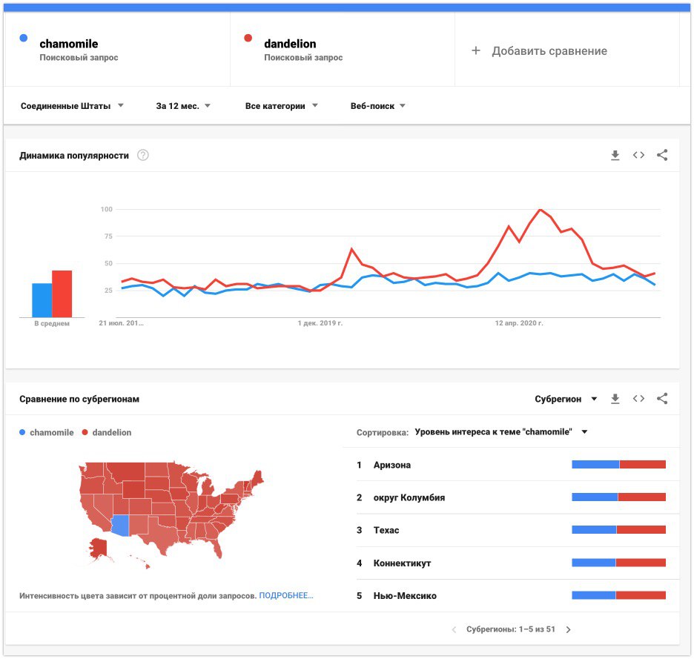Open the ПОДРОБНЕЕ... link
The width and height of the screenshot is (694, 659).
tap(286, 595)
